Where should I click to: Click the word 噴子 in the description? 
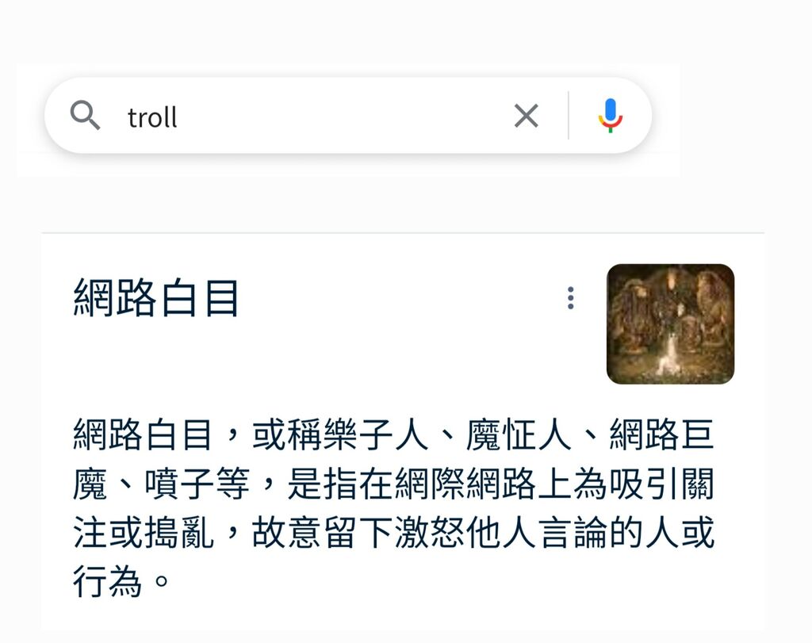pyautogui.click(x=179, y=484)
